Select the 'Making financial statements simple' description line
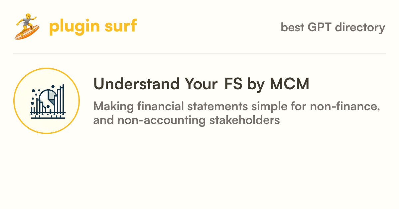The image size is (399, 209). pyautogui.click(x=237, y=107)
